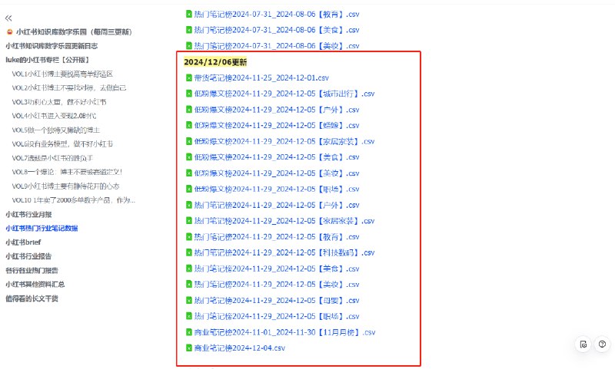Click the emoji icon before 小红书知识库数字乐园
The height and width of the screenshot is (369, 615).
point(10,31)
